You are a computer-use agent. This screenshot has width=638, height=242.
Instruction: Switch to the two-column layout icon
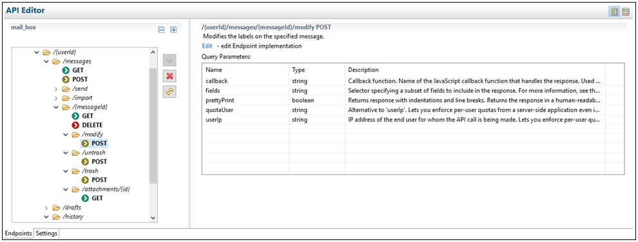pos(614,12)
